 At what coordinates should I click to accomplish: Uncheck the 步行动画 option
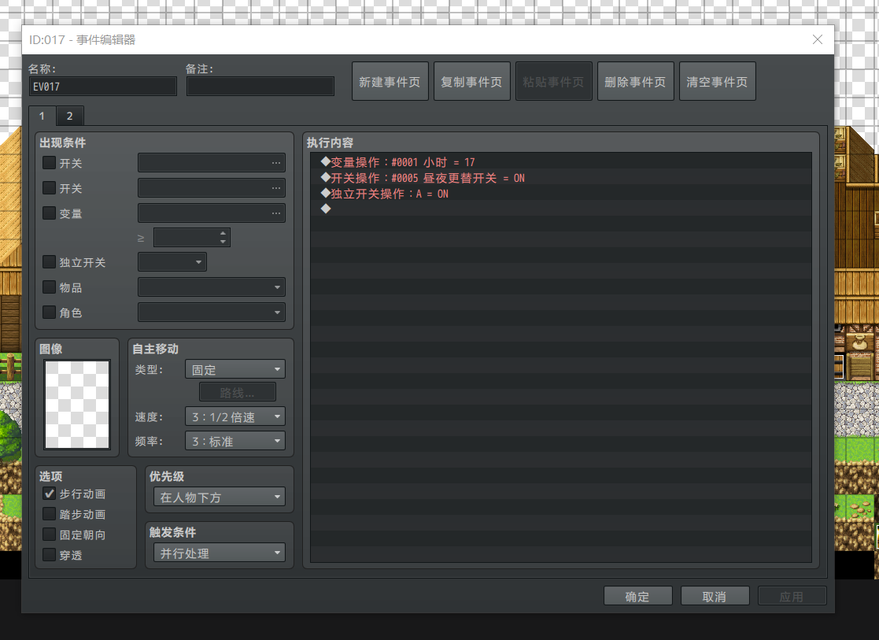50,494
